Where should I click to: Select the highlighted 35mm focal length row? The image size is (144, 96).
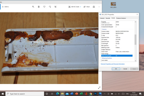pos(117,55)
